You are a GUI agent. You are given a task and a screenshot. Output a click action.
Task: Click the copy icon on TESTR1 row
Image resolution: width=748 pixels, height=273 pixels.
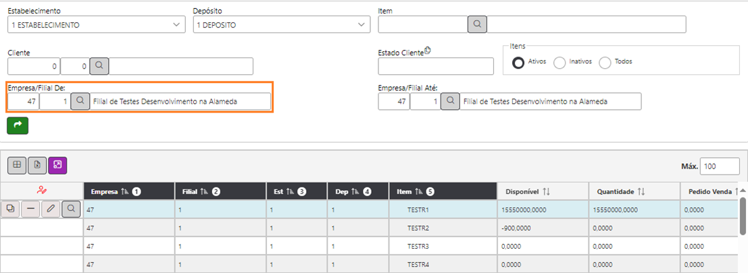click(11, 209)
